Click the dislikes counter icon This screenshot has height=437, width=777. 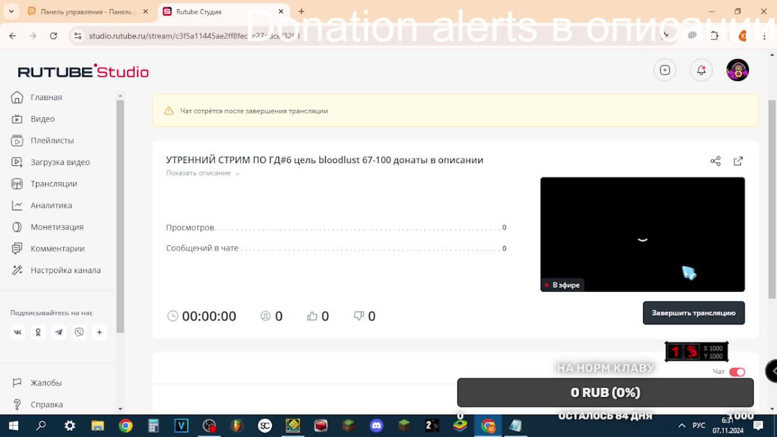(359, 316)
